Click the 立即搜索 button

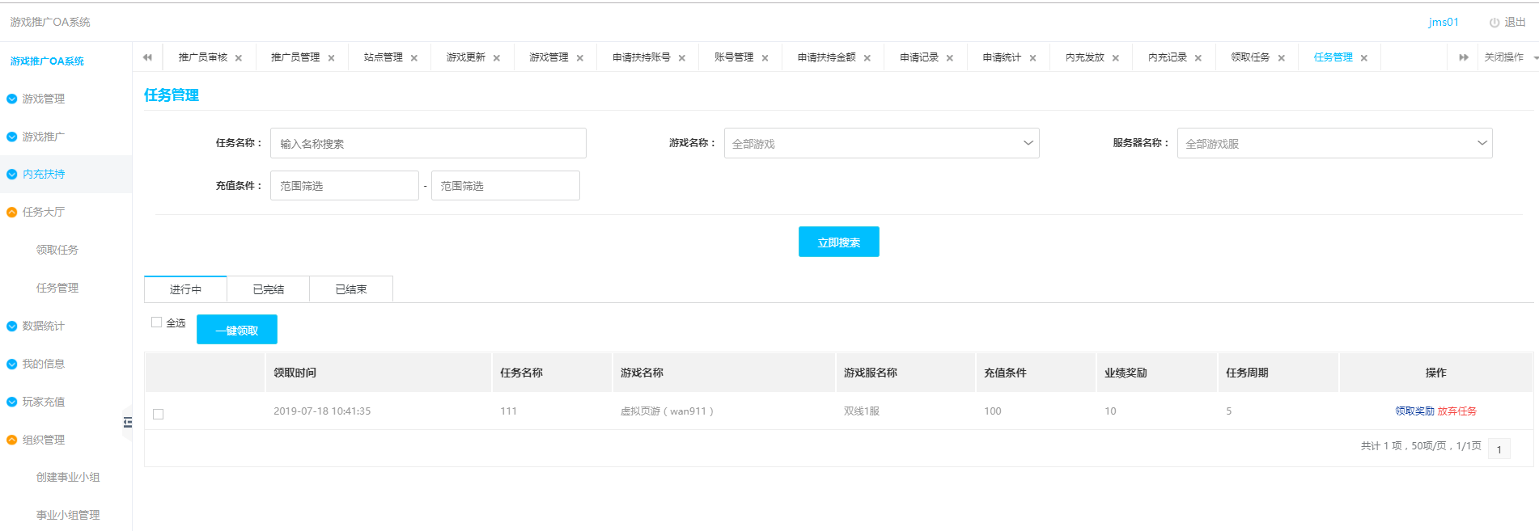pos(838,242)
